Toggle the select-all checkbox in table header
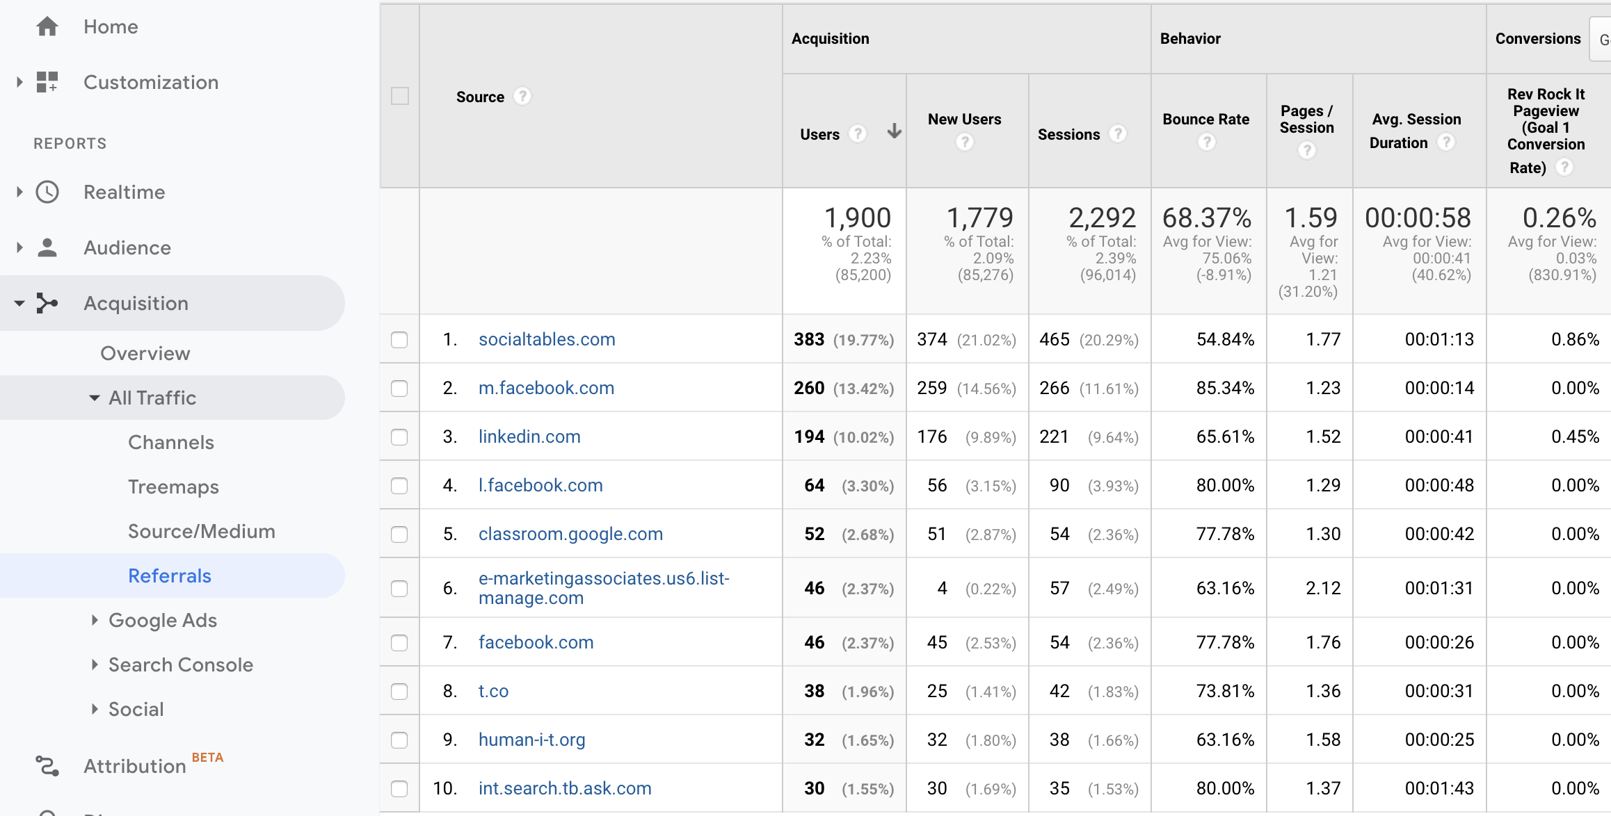1611x816 pixels. tap(399, 97)
